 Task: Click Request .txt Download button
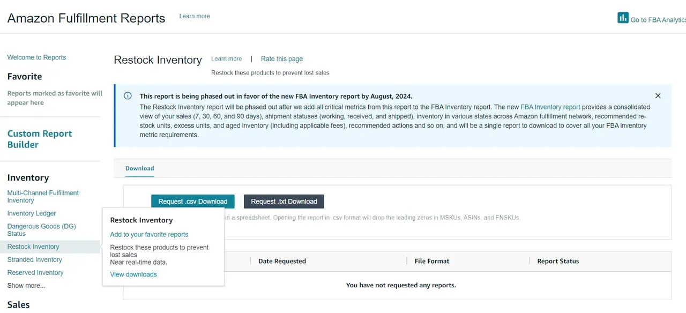click(284, 202)
